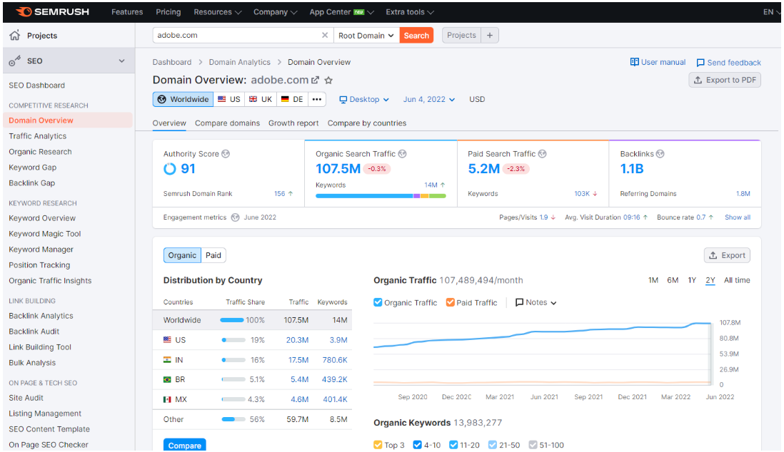Screen dimensions: 784x452
Task: Select the DE flag region filter
Action: 292,99
